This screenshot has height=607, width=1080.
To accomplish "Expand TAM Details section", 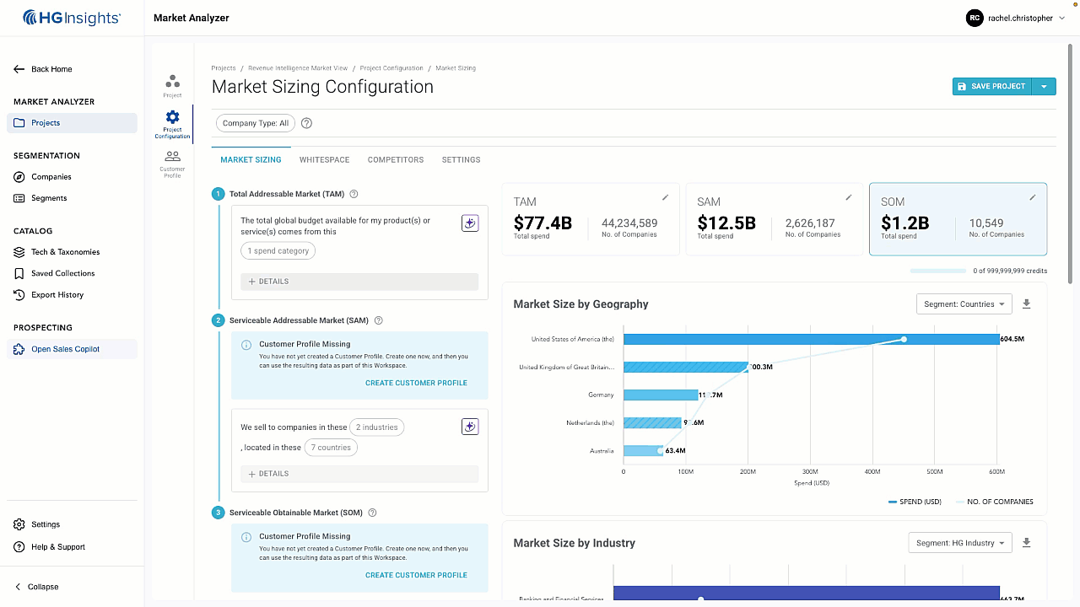I will (359, 282).
